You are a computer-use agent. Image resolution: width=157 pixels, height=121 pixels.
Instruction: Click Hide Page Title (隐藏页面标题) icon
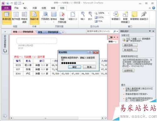click(x=62, y=18)
